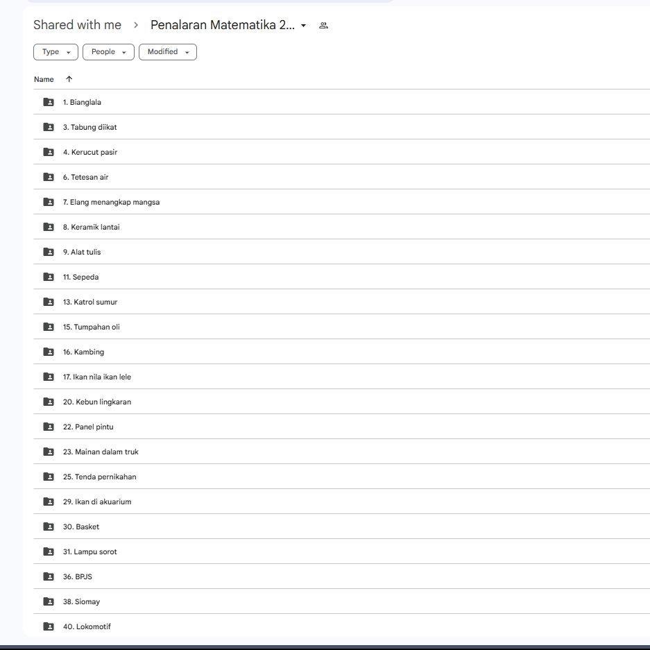This screenshot has width=650, height=650.
Task: Click Penalaran Matematika 2... breadcrumb title
Action: click(223, 25)
